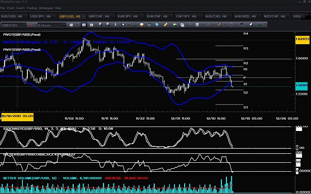Select the ellipse shape drawing tool

231,25
